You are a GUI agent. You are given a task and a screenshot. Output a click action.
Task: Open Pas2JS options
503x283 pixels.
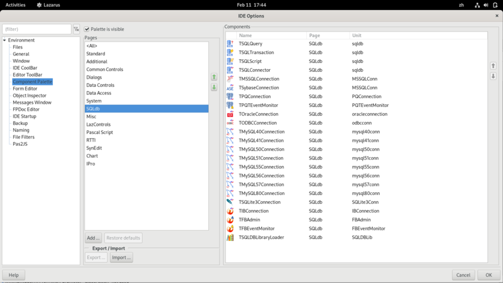pyautogui.click(x=20, y=144)
